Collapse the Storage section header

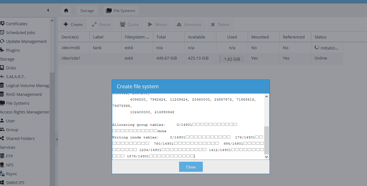click(7, 59)
